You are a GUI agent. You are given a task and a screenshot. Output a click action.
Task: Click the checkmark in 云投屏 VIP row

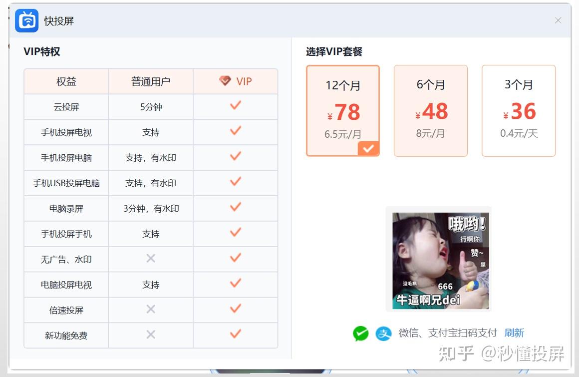click(x=236, y=105)
